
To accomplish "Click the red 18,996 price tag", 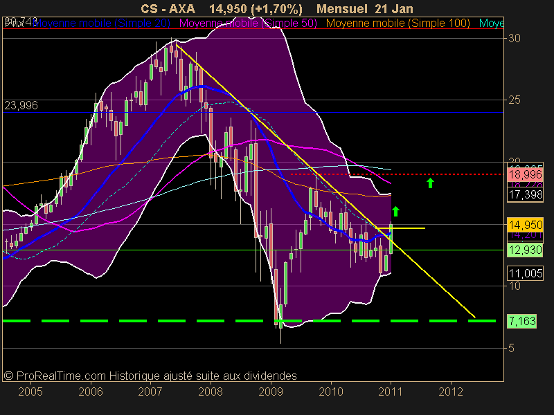I will click(x=526, y=174).
